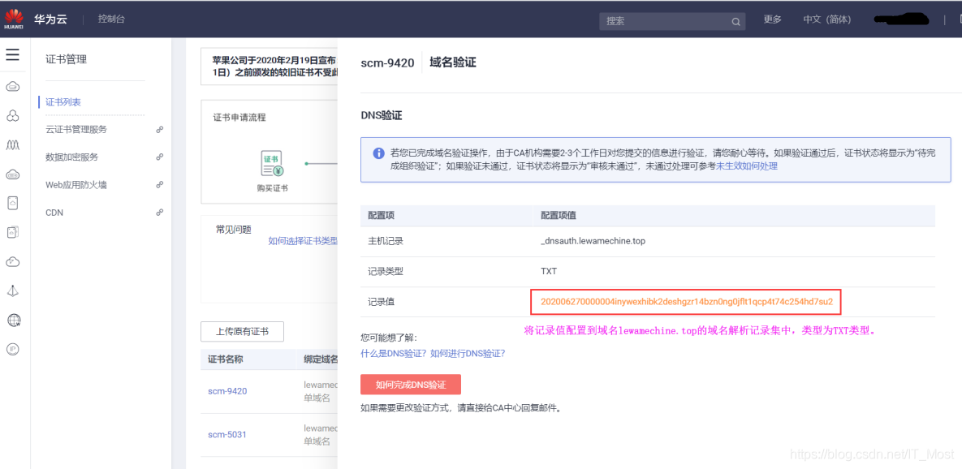This screenshot has width=962, height=469.
Task: Click the globe icon in left rail
Action: (14, 320)
